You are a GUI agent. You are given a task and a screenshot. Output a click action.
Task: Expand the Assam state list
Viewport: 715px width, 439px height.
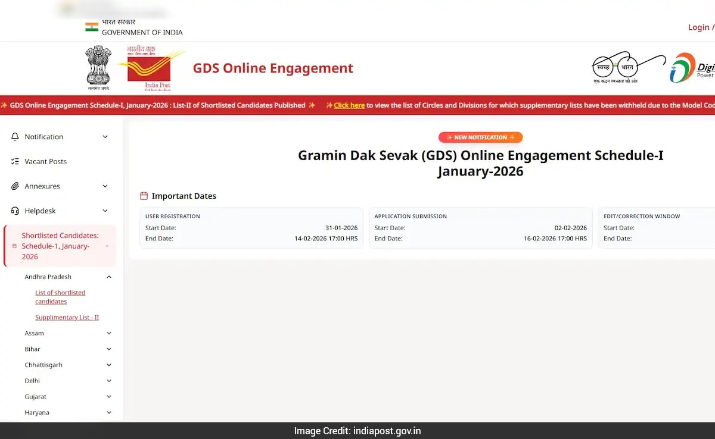(108, 333)
